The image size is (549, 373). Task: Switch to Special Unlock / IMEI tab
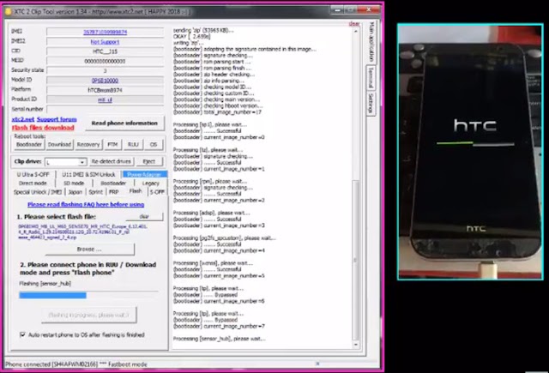pos(38,192)
